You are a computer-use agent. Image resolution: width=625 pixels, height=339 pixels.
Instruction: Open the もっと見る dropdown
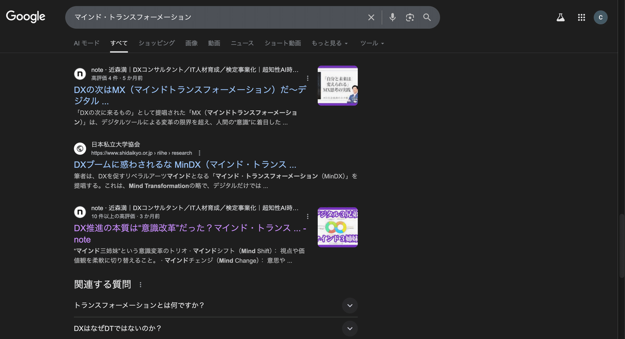tap(330, 43)
